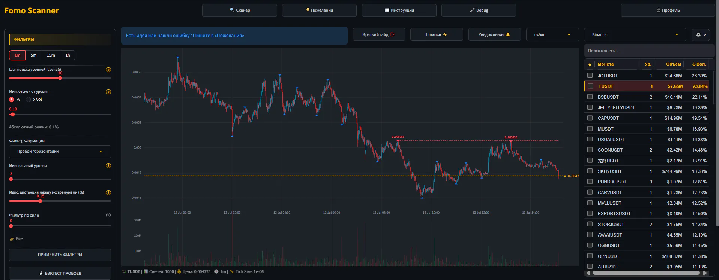
Task: Select the USUALUSDT row
Action: pyautogui.click(x=647, y=139)
